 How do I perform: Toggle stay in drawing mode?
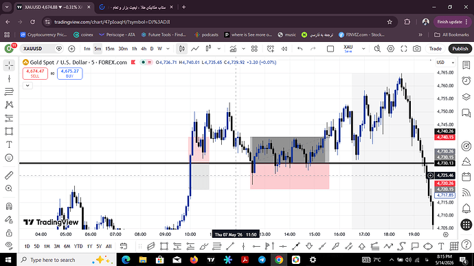point(9,219)
